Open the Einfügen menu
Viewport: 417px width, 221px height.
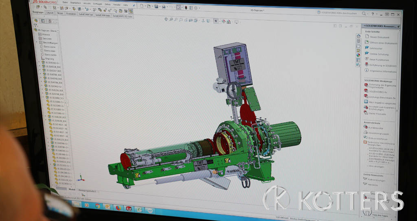tap(98, 4)
